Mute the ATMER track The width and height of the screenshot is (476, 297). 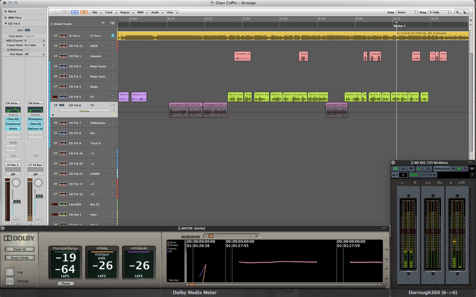click(113, 174)
